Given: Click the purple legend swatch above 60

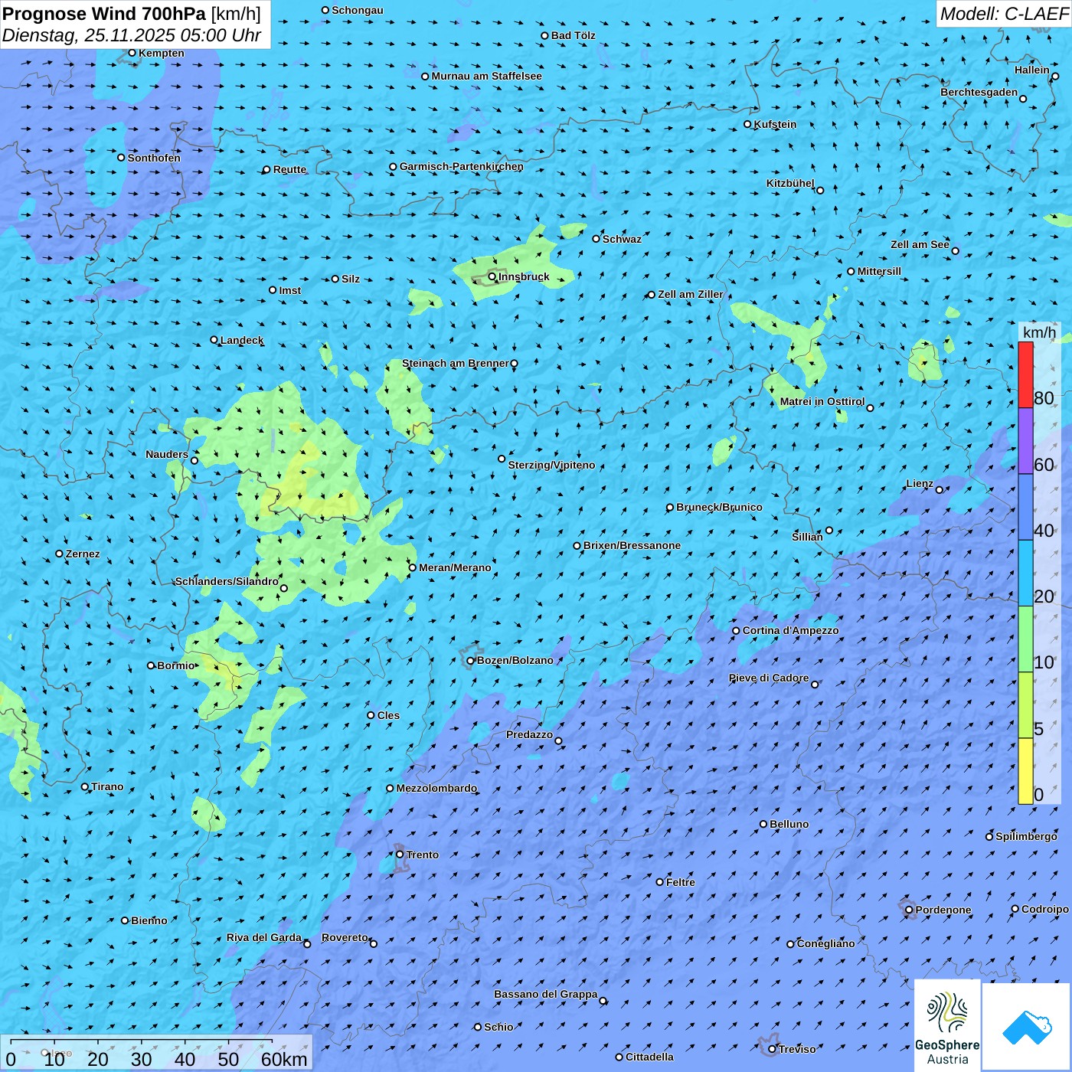Looking at the screenshot, I should click(1025, 441).
